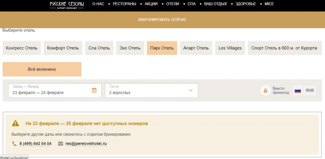The width and height of the screenshot is (325, 159).
Task: Open the Акции menu item
Action: click(x=151, y=4)
